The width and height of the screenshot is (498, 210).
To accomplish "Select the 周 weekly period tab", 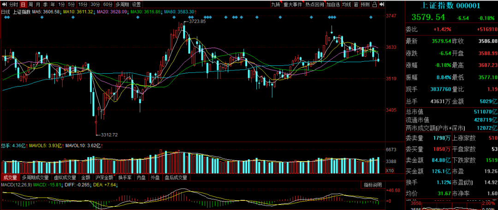I will pos(30,5).
